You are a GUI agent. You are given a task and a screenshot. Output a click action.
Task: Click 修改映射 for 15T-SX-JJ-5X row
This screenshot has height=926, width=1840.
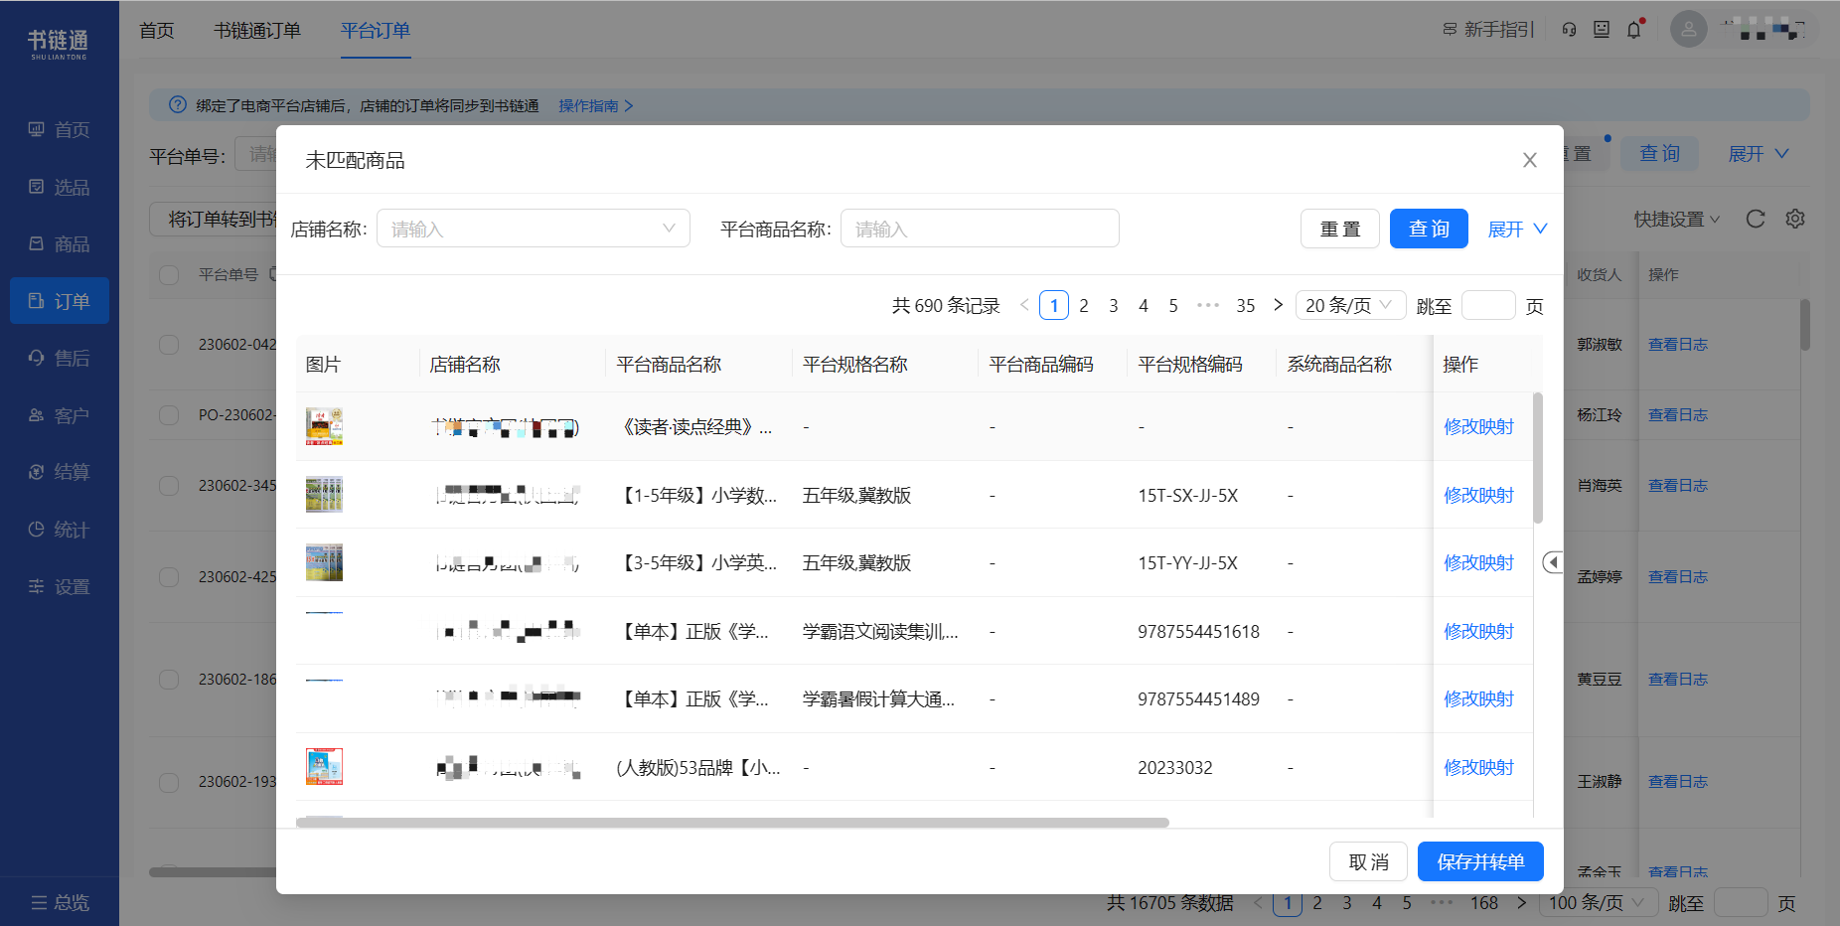click(x=1478, y=495)
